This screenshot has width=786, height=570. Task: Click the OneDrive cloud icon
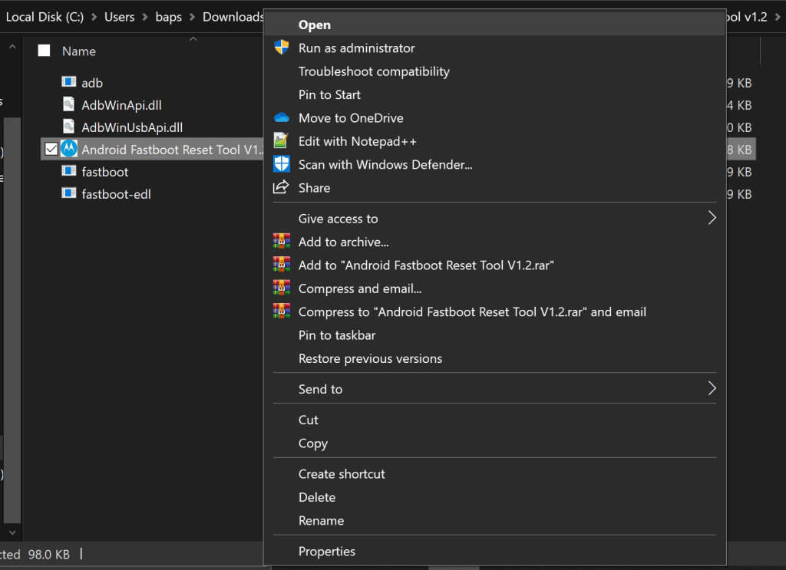(282, 117)
